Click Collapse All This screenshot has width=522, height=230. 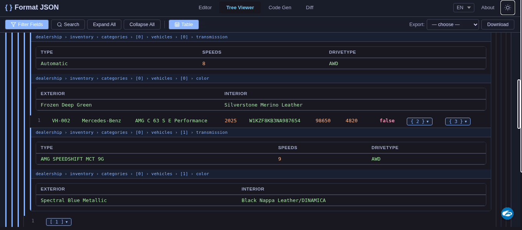click(x=142, y=25)
